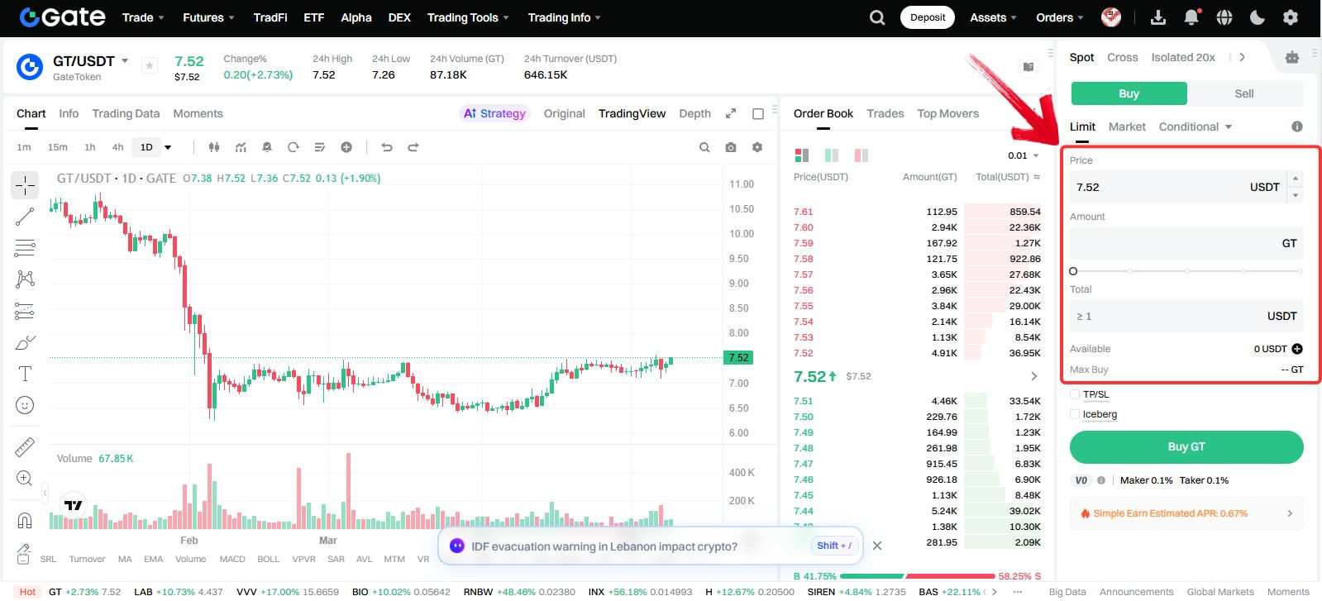Open the Trading Tools dropdown
Screen dimensions: 1322x601
468,17
